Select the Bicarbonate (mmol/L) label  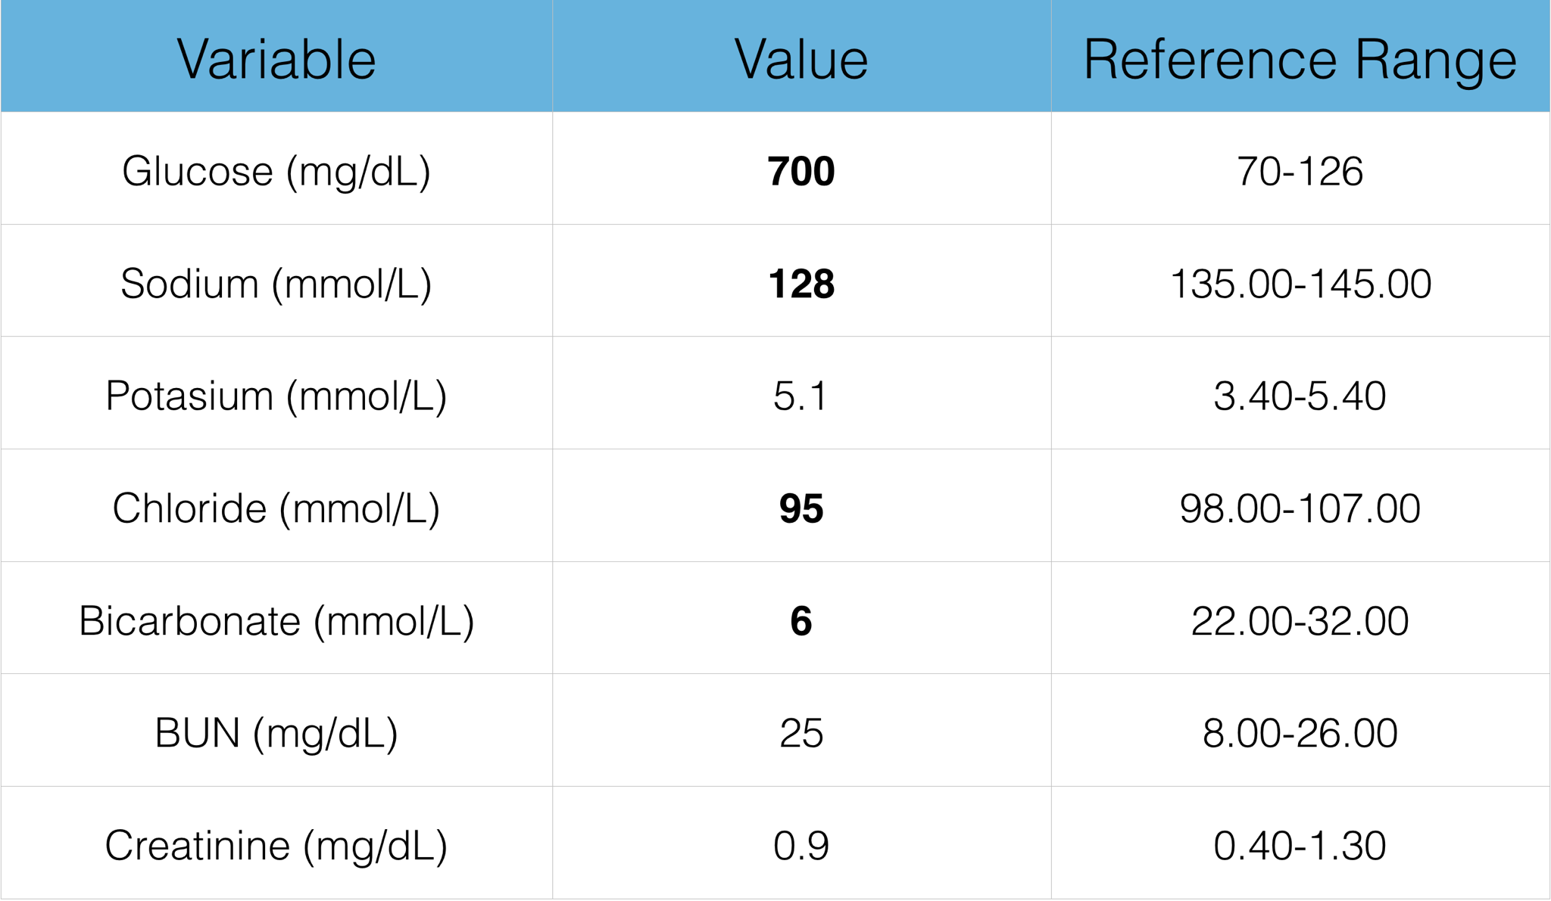pos(276,621)
